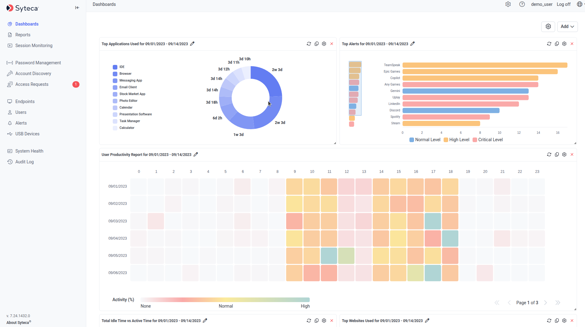
Task: Remove User Productivity Report widget
Action: 572,154
